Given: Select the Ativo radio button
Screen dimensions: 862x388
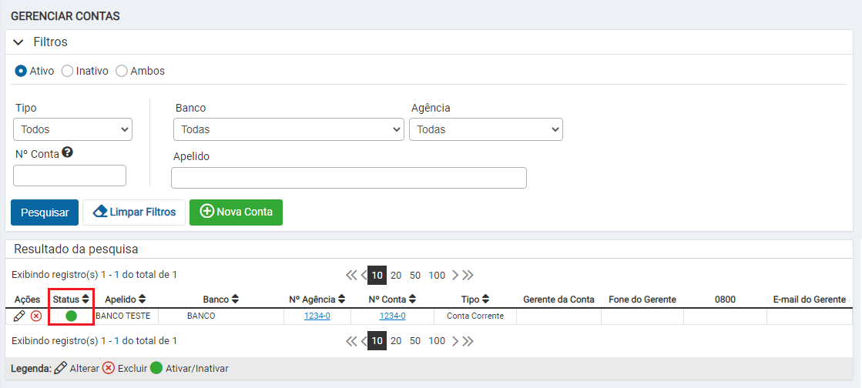Looking at the screenshot, I should click(21, 71).
